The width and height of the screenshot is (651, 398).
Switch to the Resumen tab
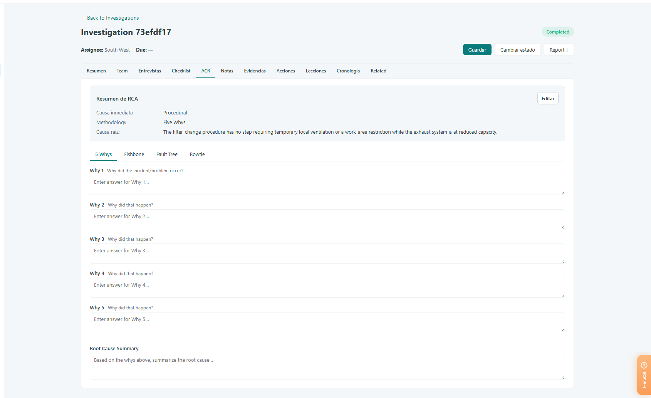(96, 71)
